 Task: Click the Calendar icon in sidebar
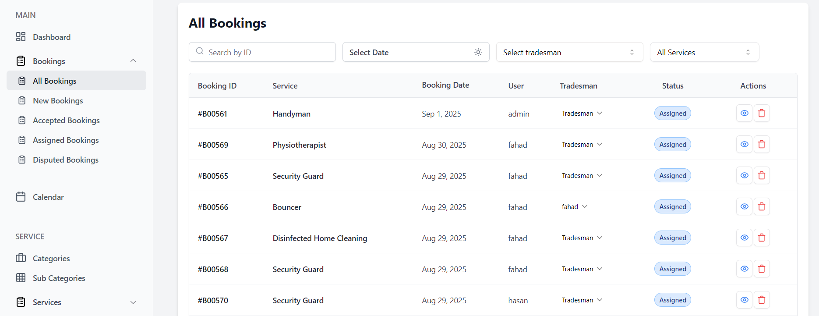(x=21, y=197)
